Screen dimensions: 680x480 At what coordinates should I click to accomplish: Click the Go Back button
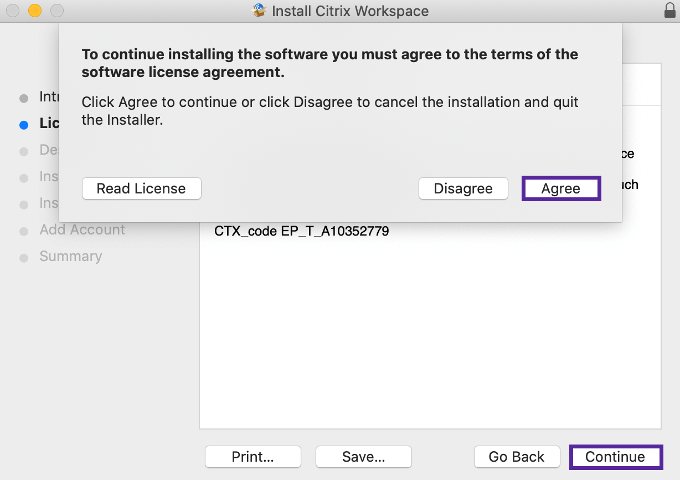pyautogui.click(x=517, y=457)
